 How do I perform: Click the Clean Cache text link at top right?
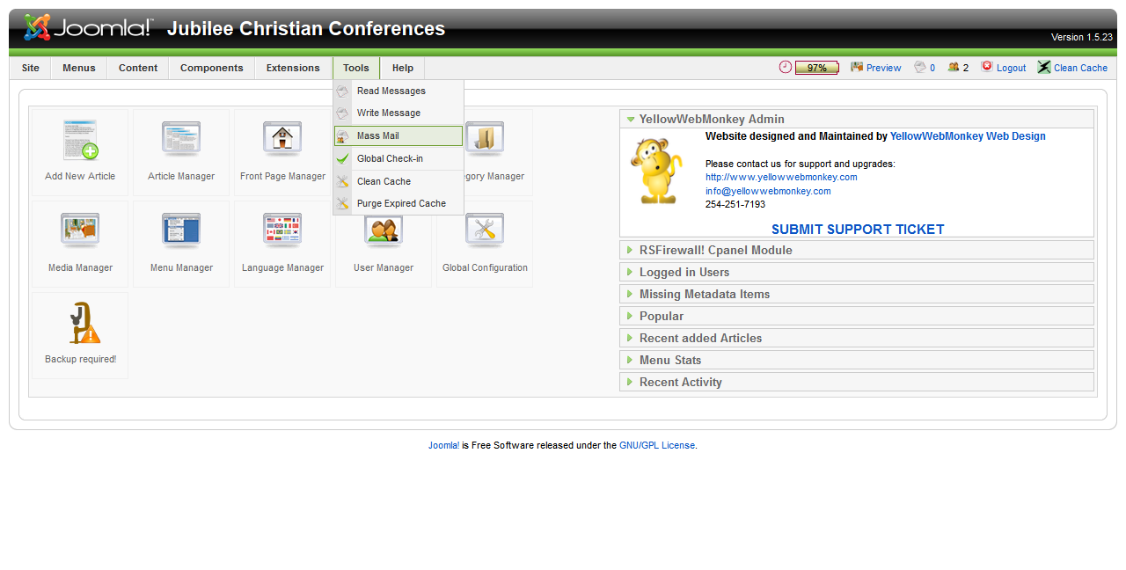pos(1080,68)
